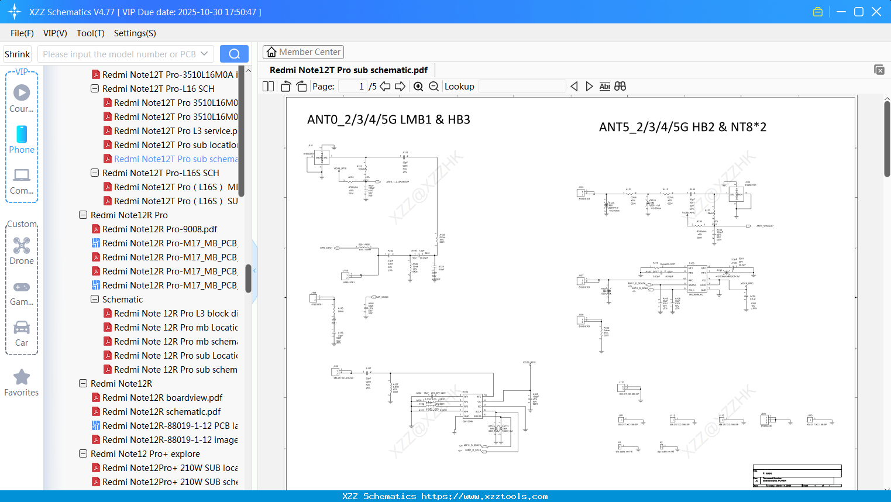Select the binoculars search icon
Screen dimensions: 891x502
[x=620, y=86]
